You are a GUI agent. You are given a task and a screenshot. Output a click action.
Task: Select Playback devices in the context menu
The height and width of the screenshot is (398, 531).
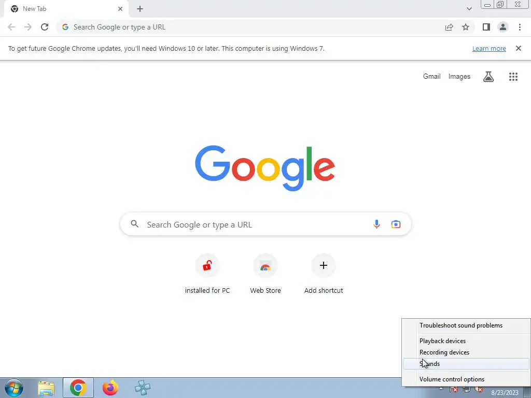466,341
